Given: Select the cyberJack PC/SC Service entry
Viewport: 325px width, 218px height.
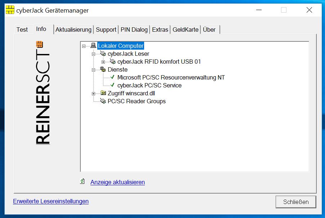Looking at the screenshot, I should click(149, 85).
